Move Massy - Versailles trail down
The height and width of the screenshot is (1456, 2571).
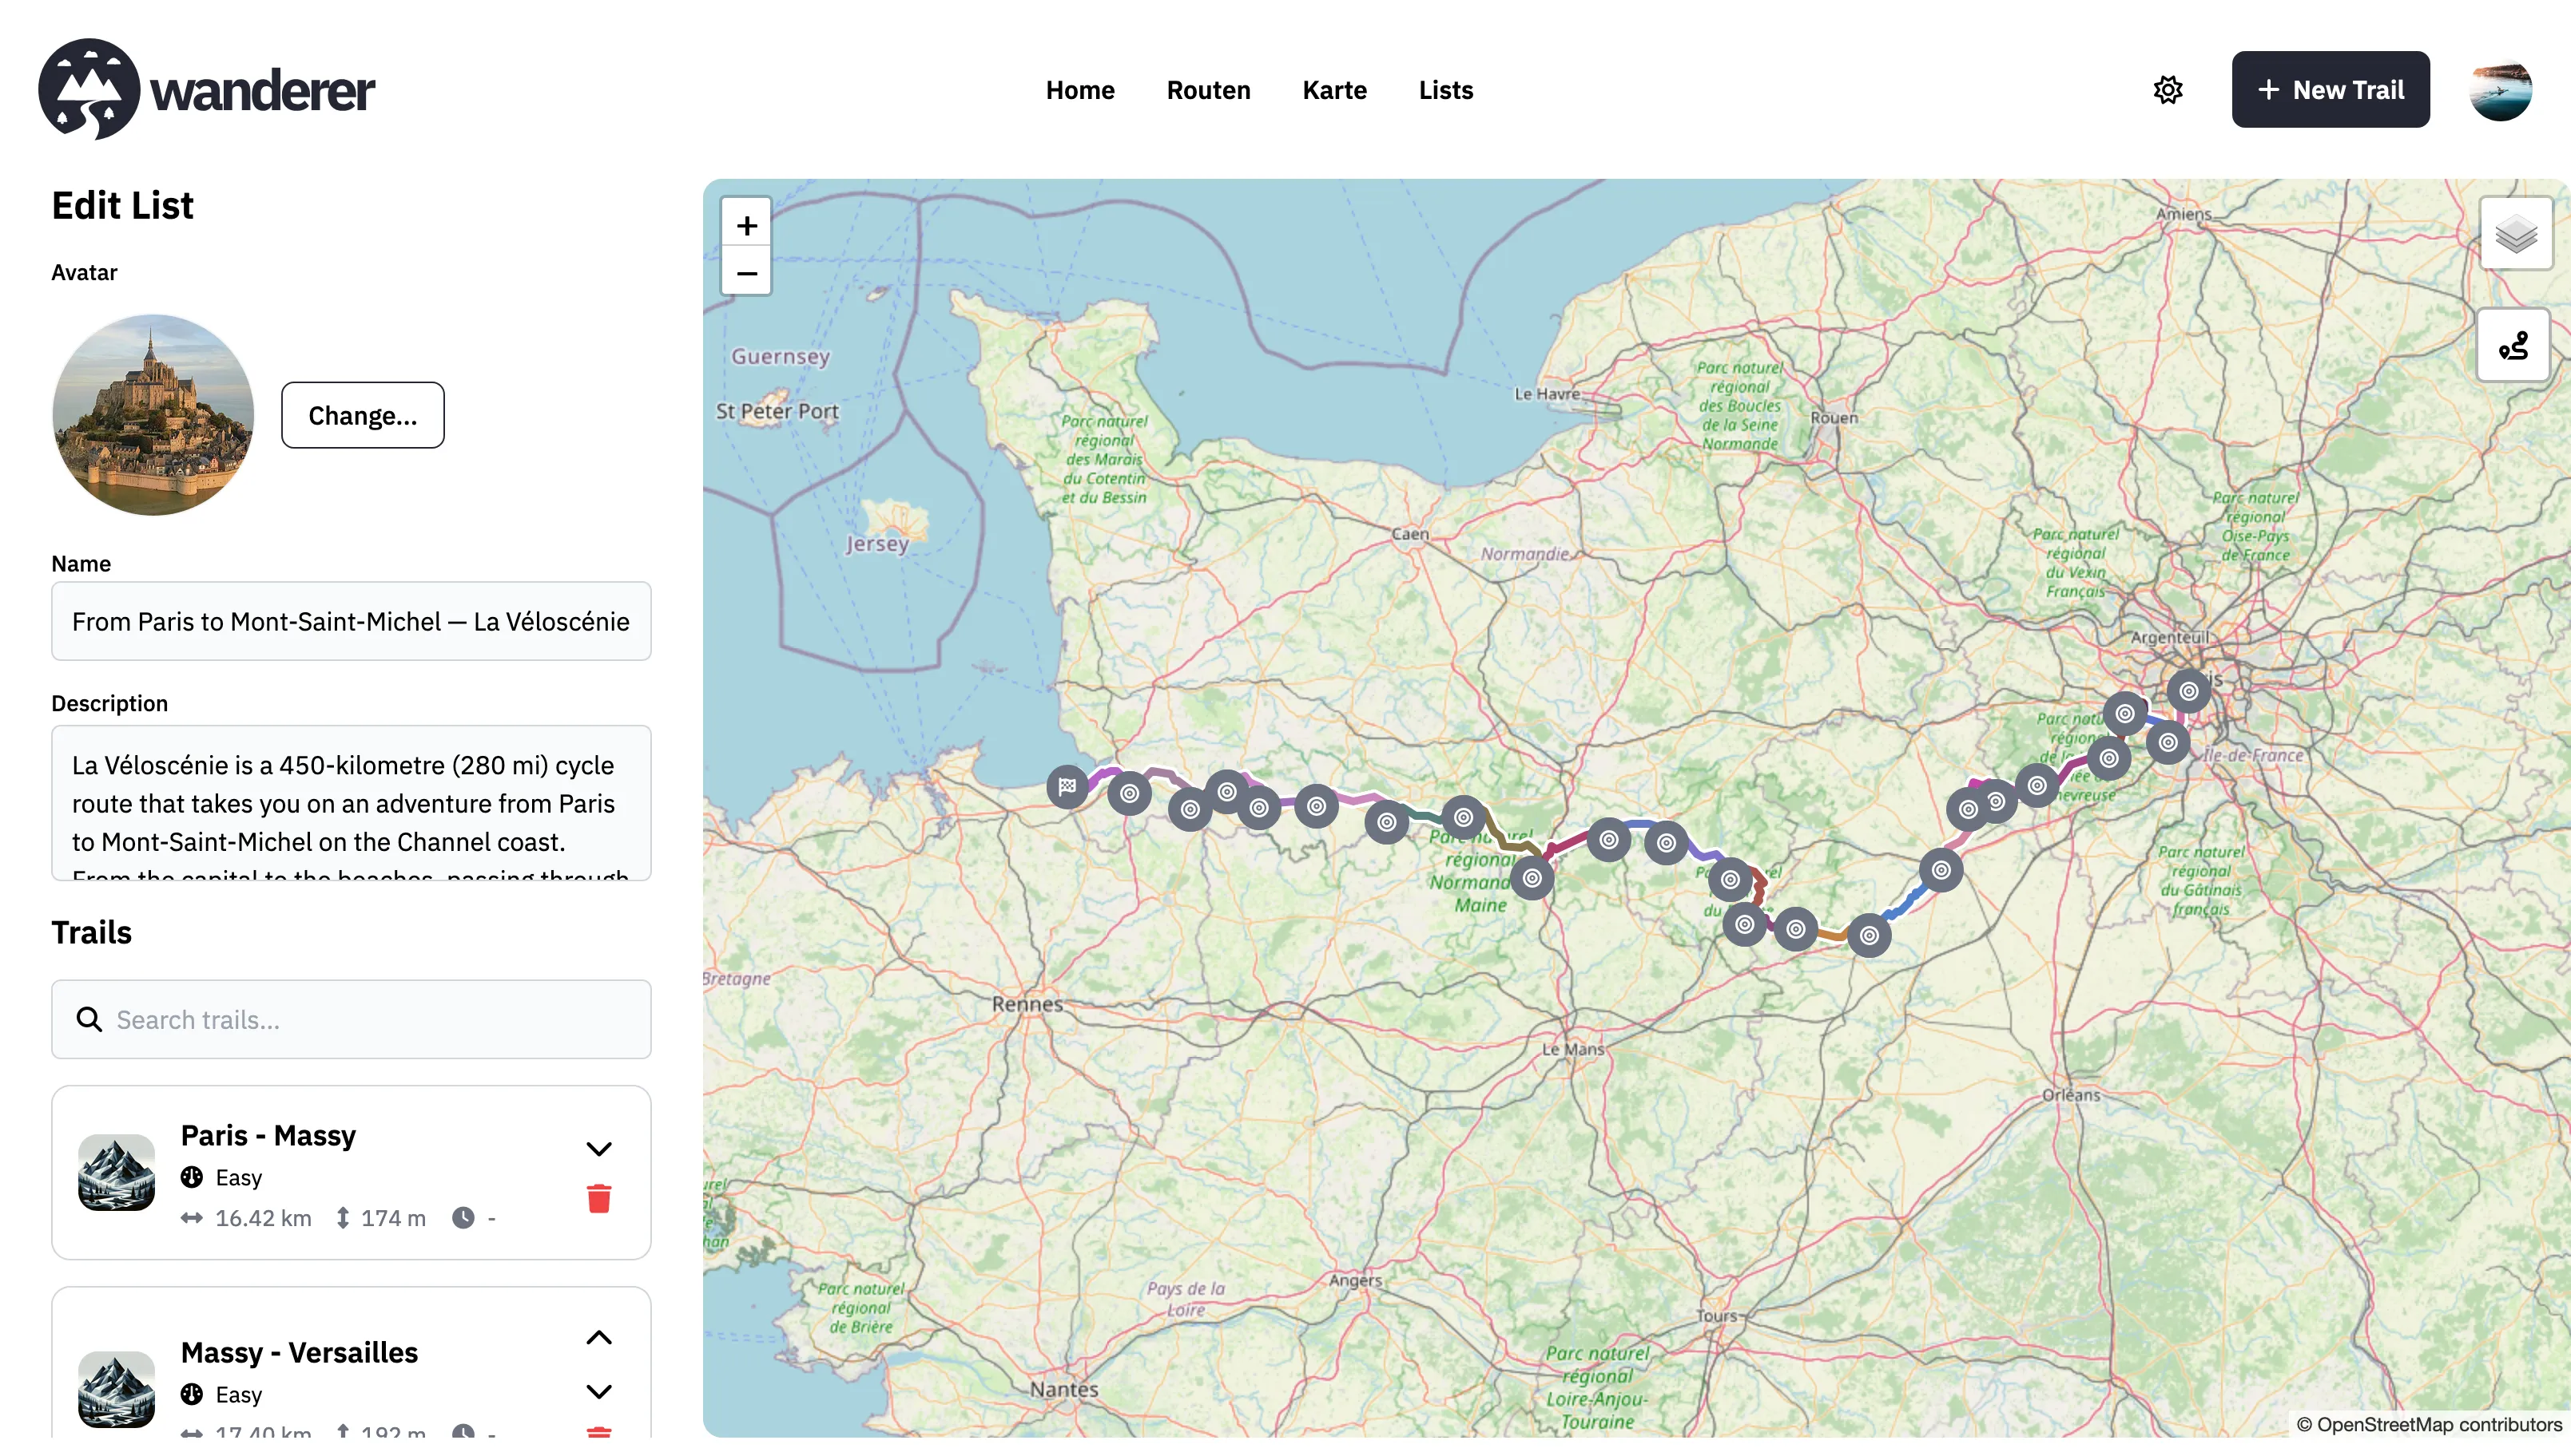[x=598, y=1391]
